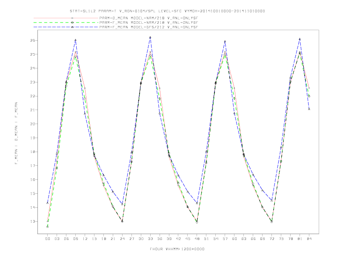Click y-axis tick label 15
Screen dimensions: 337x260
(x=33, y=193)
